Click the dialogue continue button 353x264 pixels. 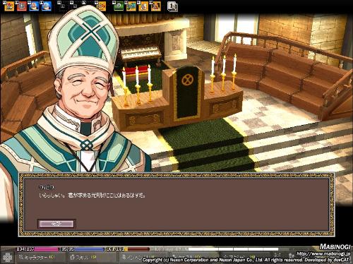pyautogui.click(x=56, y=224)
